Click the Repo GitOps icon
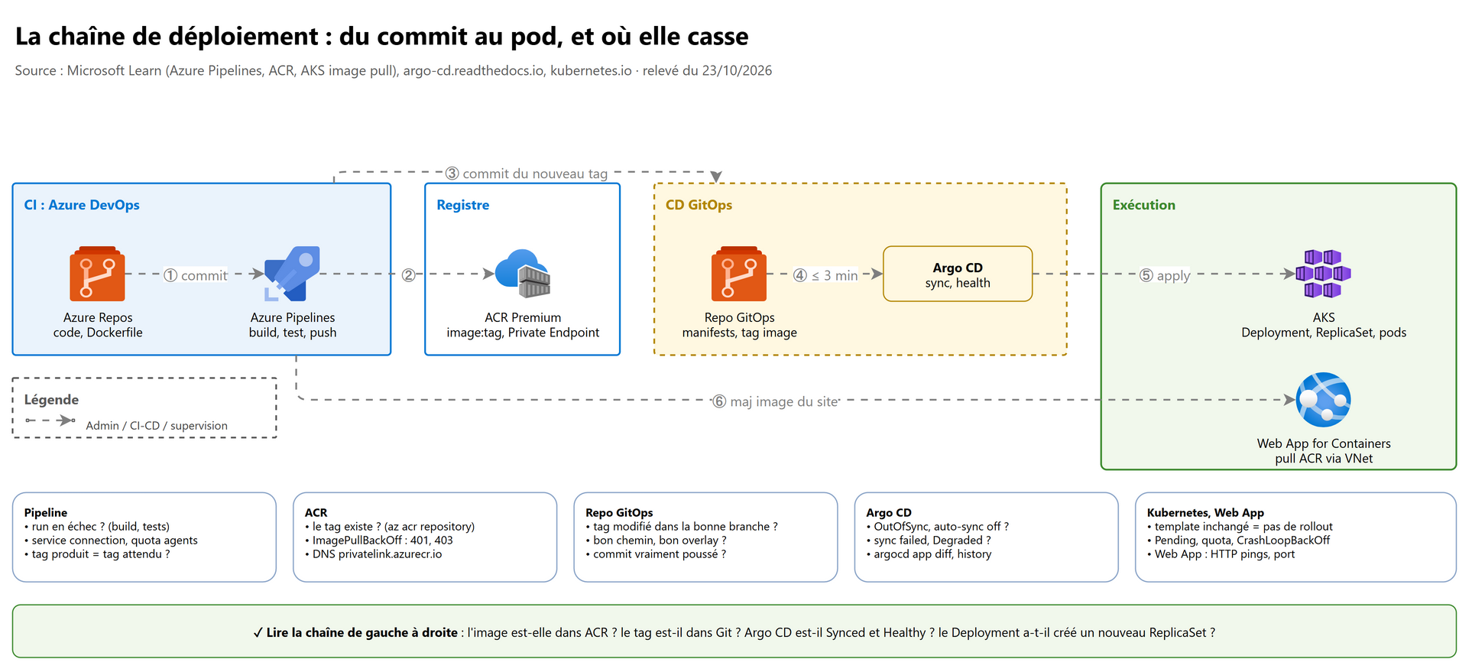The width and height of the screenshot is (1472, 672). pos(739,274)
